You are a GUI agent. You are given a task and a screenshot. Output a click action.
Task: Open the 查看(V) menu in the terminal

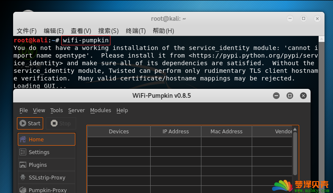pyautogui.click(x=81, y=31)
